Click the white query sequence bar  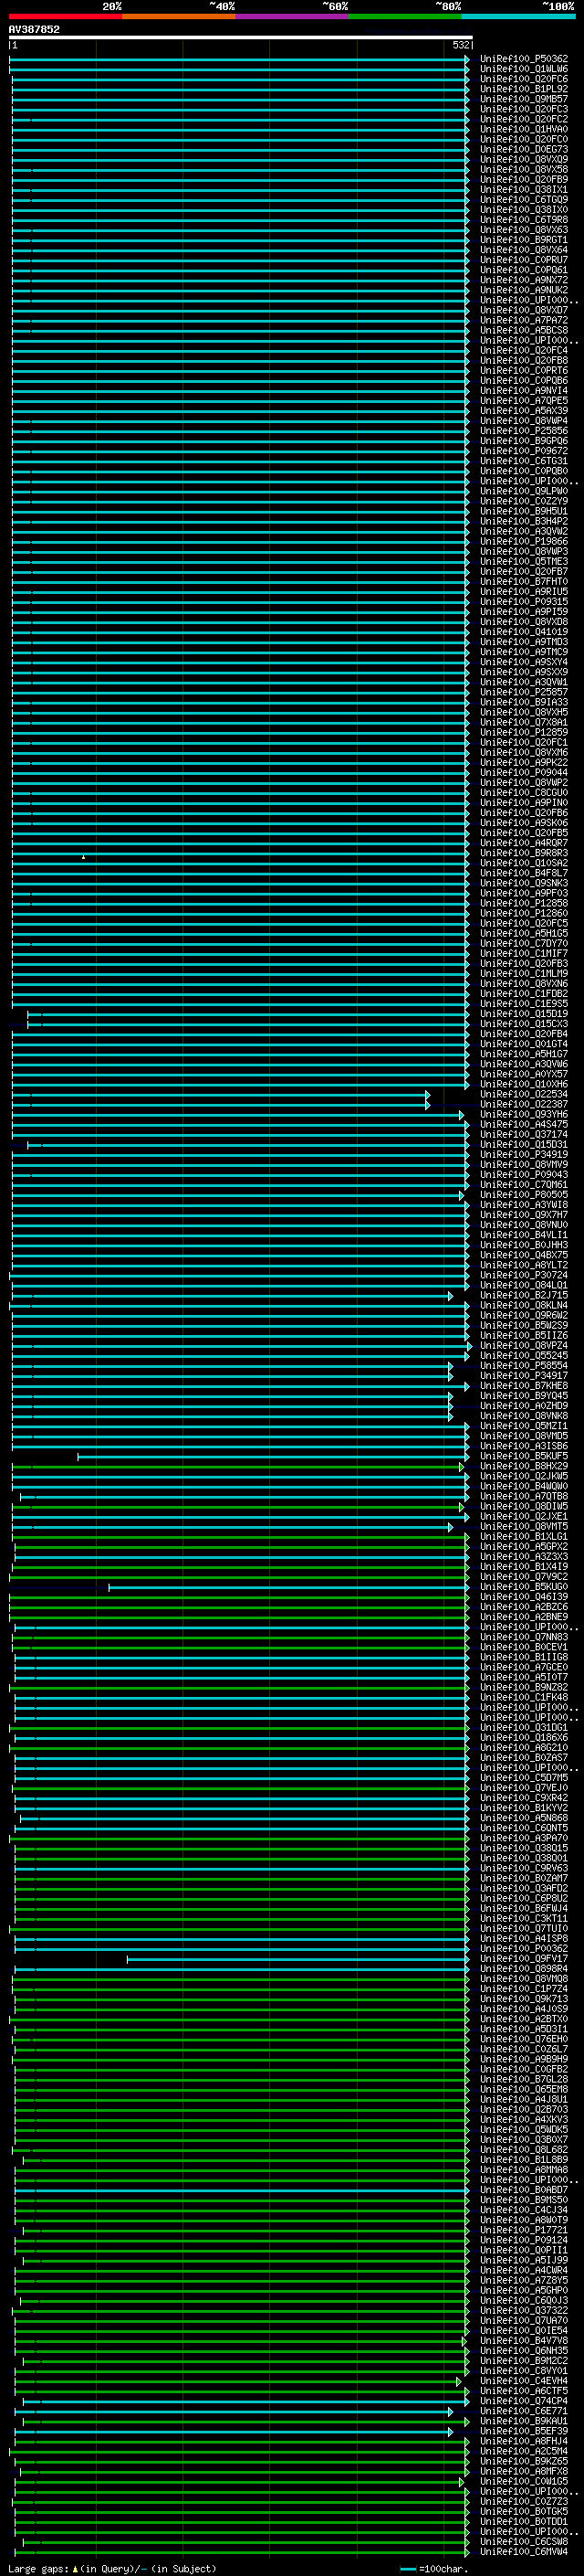pos(241,37)
